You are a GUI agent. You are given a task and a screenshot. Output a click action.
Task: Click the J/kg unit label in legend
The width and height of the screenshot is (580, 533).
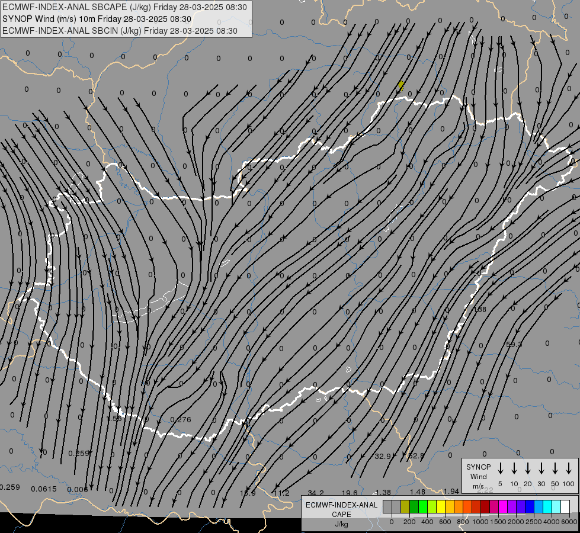coord(341,524)
